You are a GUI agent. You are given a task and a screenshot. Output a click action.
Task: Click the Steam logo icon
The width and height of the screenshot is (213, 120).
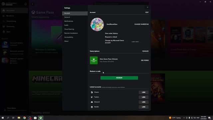[x=92, y=92]
